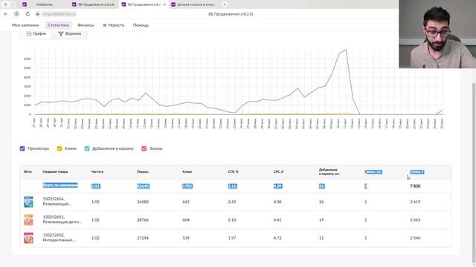Click product name 150252651 Развивающая

[62, 220]
